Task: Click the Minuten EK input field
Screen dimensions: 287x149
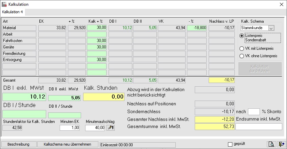Action: coord(70,128)
